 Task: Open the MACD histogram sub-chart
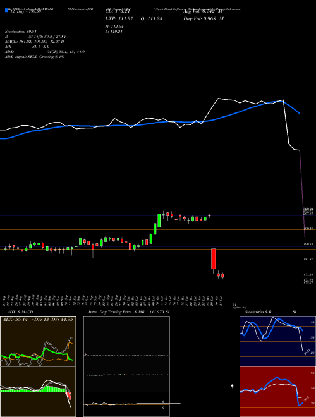pyautogui.click(x=38, y=392)
